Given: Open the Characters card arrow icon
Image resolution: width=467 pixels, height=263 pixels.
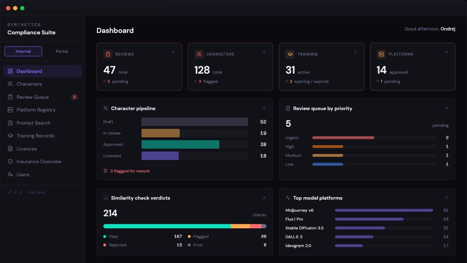Looking at the screenshot, I should 264,52.
